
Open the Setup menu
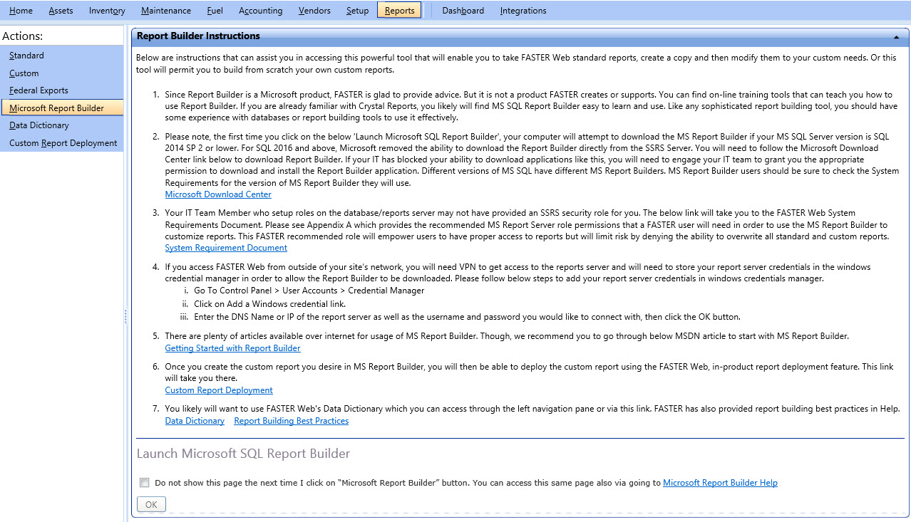tap(358, 11)
